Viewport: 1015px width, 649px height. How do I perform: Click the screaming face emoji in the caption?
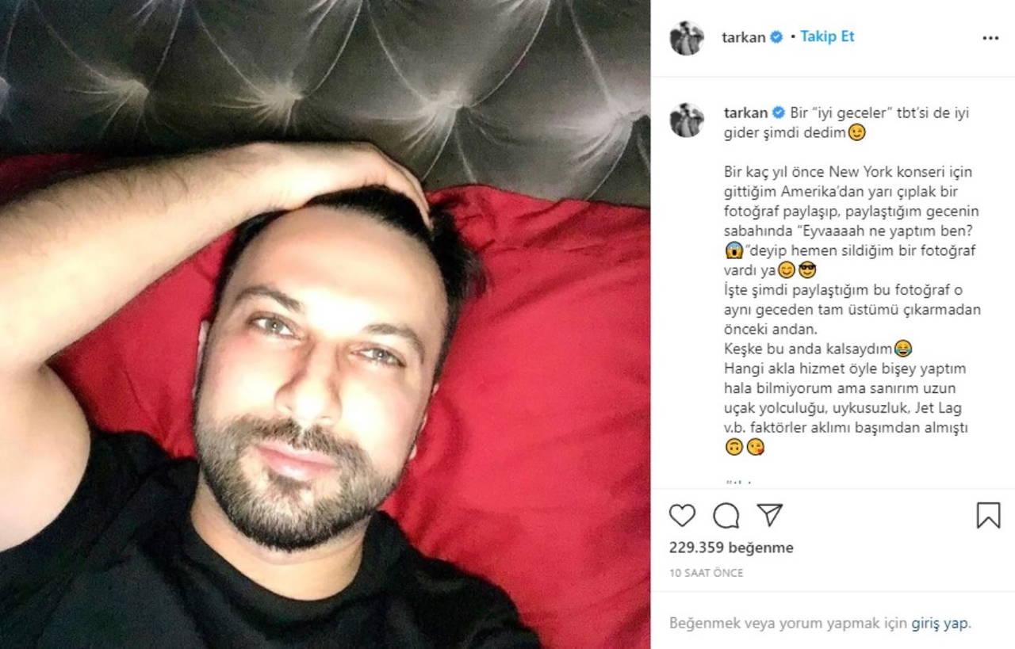(733, 250)
